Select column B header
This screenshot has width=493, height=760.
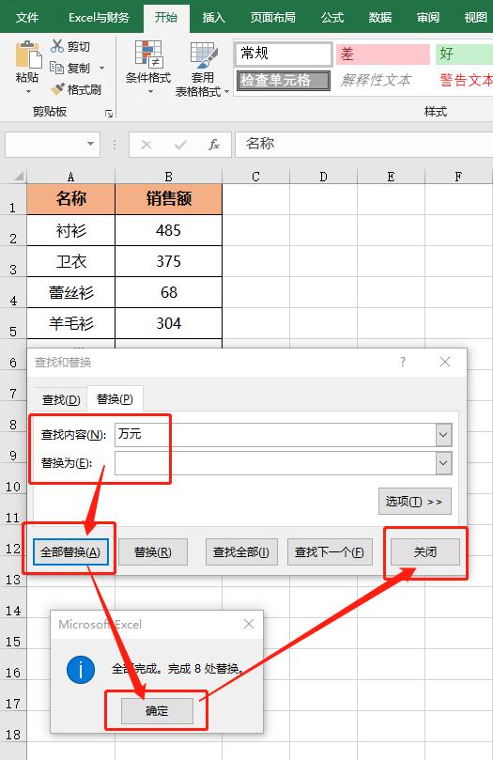[x=168, y=177]
